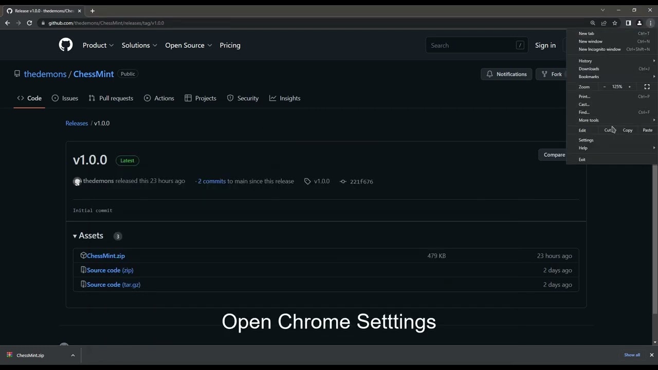Click the Sign in link
The height and width of the screenshot is (370, 658).
(x=545, y=45)
